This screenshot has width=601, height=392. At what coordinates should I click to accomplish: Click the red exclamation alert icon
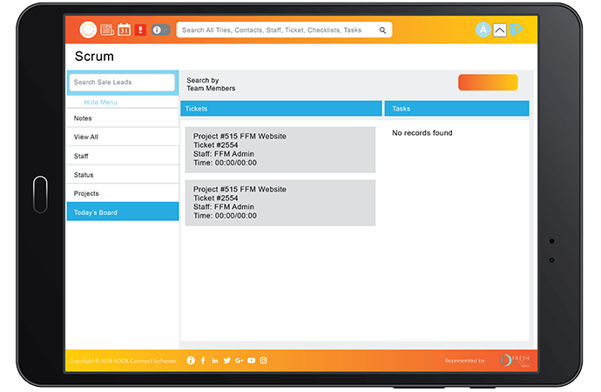pos(140,30)
